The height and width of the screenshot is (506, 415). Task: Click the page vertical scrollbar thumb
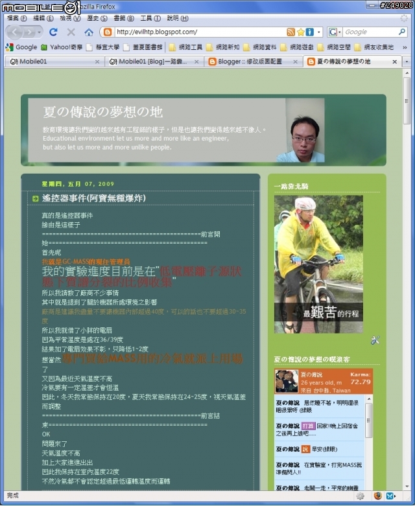[x=407, y=101]
